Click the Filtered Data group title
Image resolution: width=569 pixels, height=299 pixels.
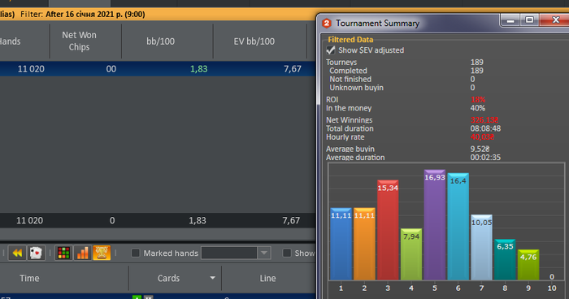[x=350, y=40]
